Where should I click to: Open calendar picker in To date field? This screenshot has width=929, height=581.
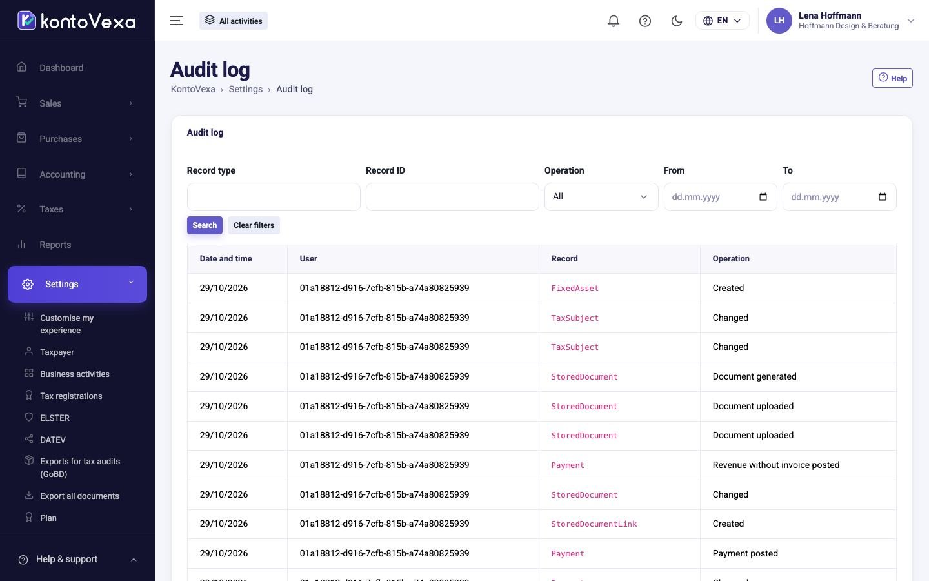pos(883,197)
